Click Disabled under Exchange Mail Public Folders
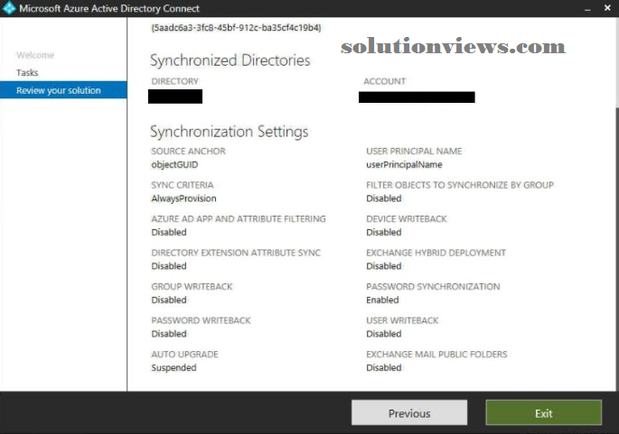This screenshot has height=434, width=619. (x=384, y=368)
